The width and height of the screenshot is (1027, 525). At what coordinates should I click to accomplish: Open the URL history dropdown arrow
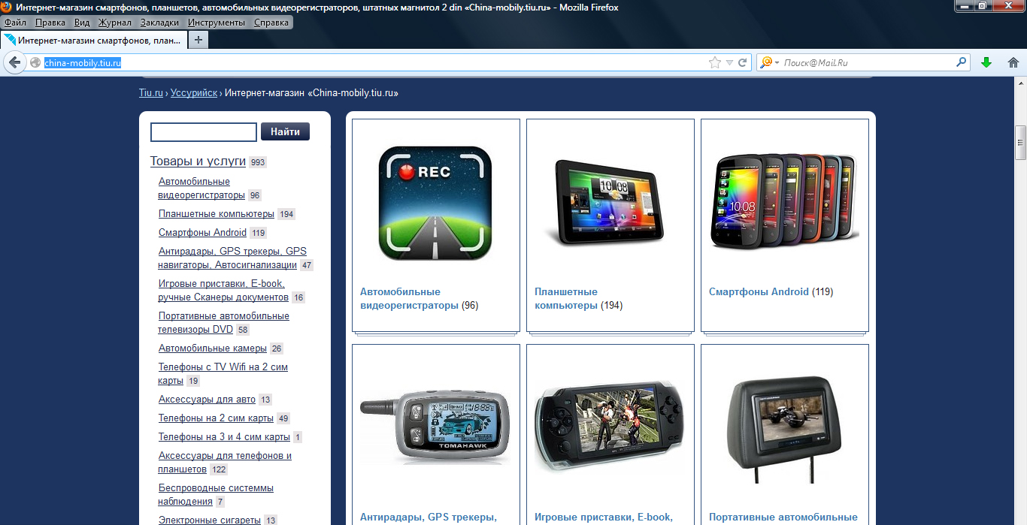point(729,63)
